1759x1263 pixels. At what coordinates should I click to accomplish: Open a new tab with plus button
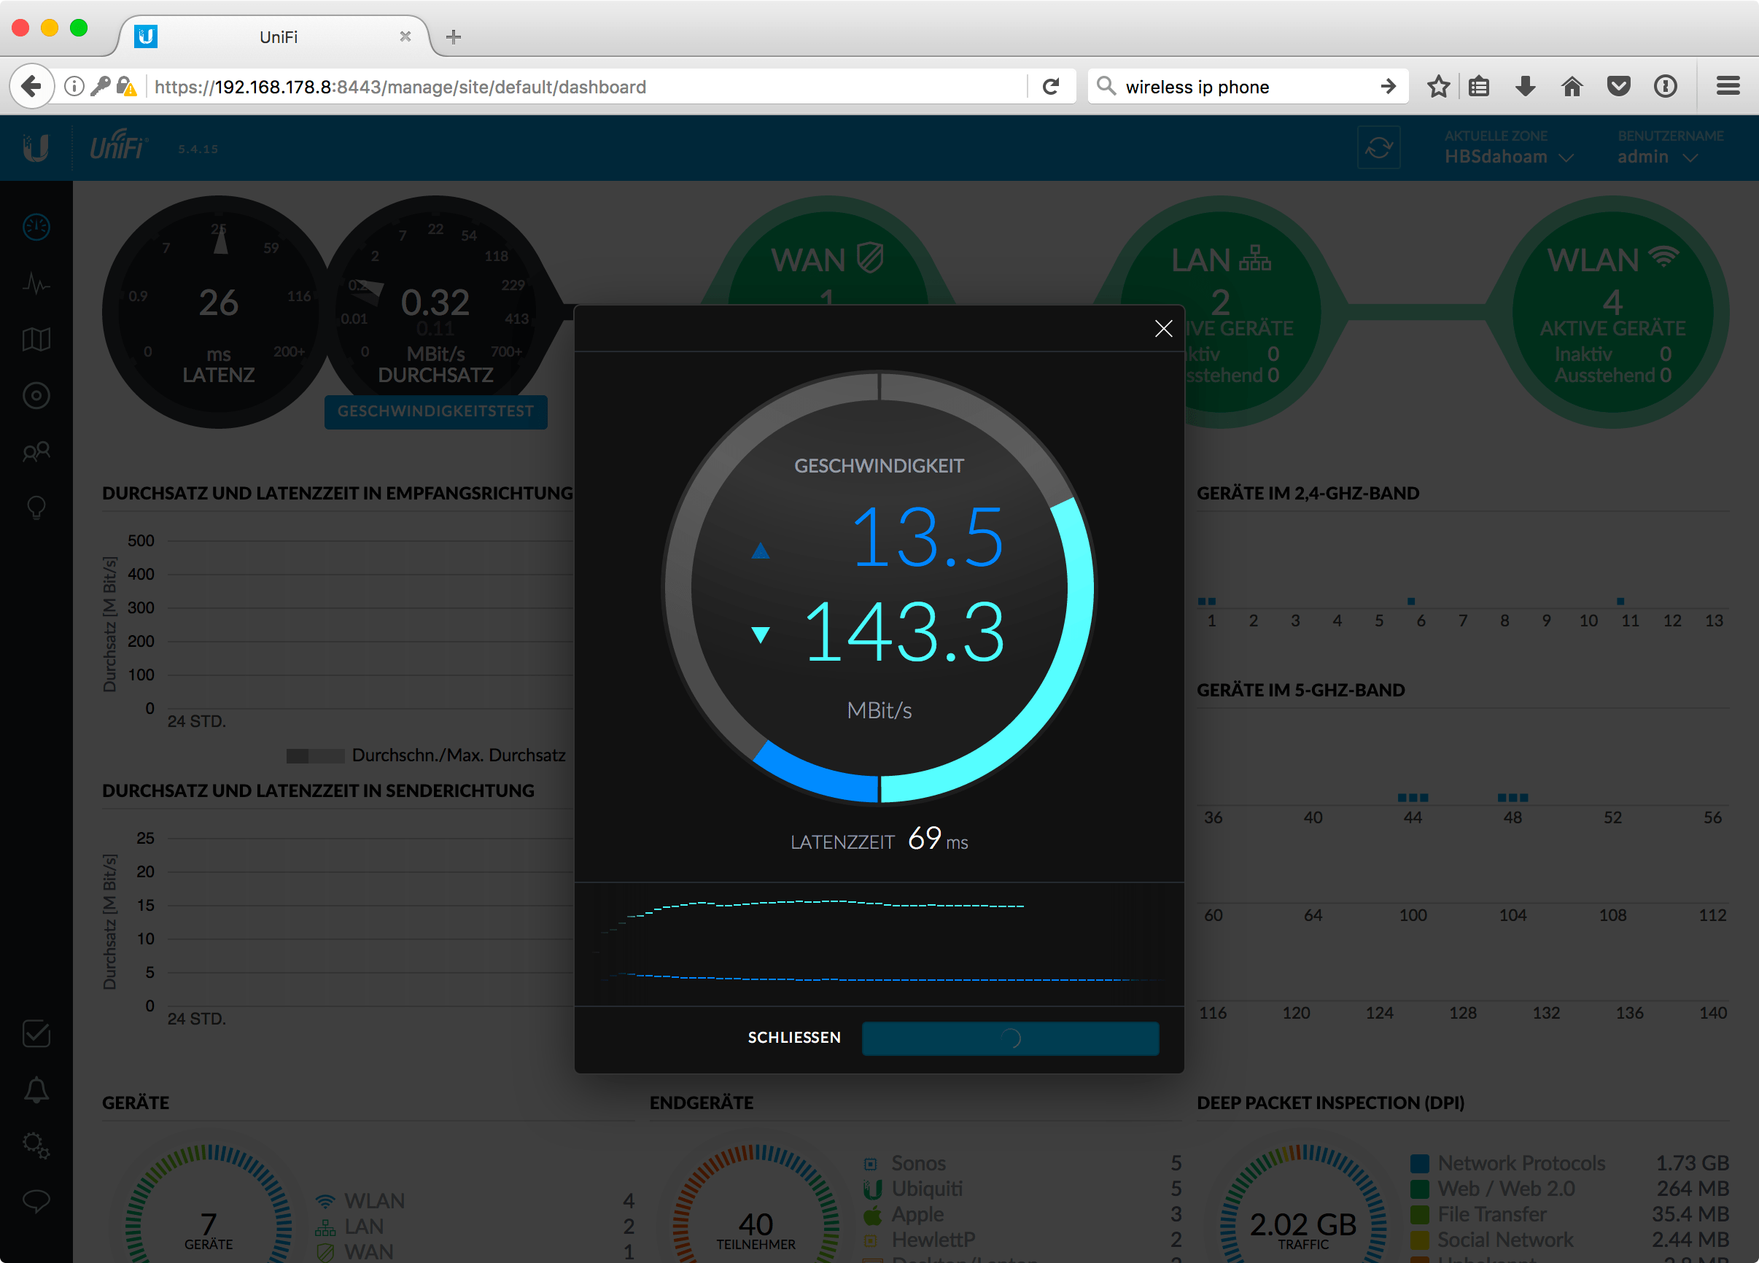tap(454, 36)
